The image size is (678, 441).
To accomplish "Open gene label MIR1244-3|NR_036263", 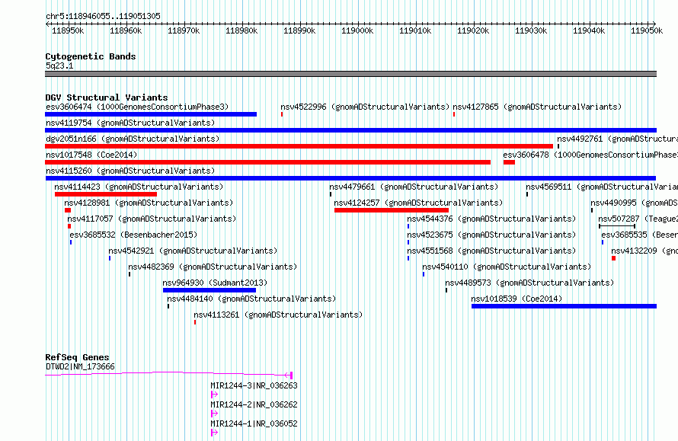I will 254,385.
